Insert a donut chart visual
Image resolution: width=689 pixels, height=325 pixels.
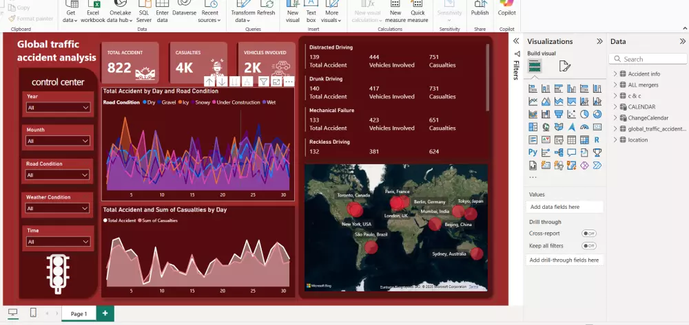[x=597, y=114]
